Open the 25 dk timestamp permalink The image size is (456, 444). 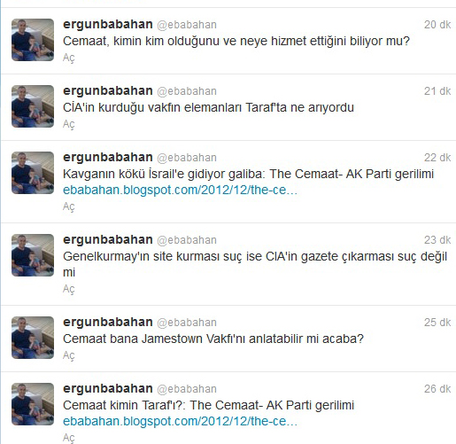click(x=437, y=323)
